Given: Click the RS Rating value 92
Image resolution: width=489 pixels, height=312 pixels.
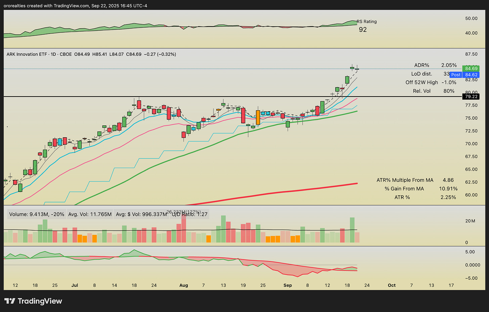Looking at the screenshot, I should pos(363,30).
